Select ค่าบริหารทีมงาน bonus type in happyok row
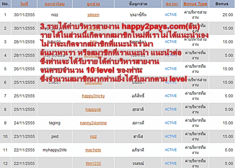 (x=195, y=109)
